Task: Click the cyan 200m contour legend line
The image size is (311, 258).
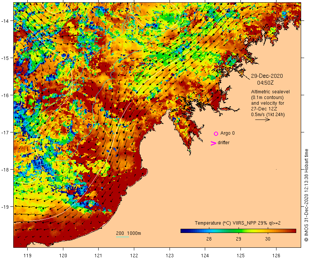Action: tap(123, 237)
